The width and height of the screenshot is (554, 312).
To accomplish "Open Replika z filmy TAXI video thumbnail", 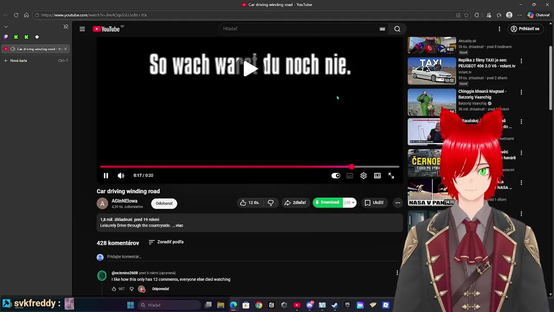I will coord(432,71).
